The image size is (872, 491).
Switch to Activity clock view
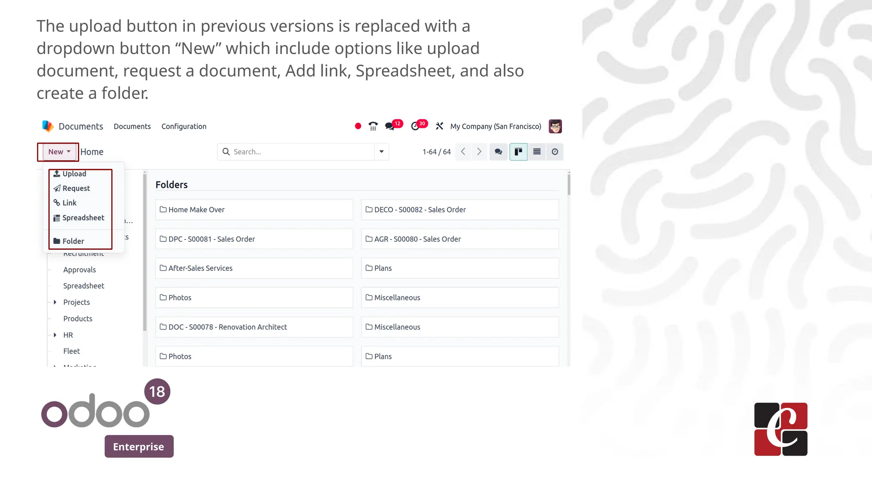tap(555, 152)
